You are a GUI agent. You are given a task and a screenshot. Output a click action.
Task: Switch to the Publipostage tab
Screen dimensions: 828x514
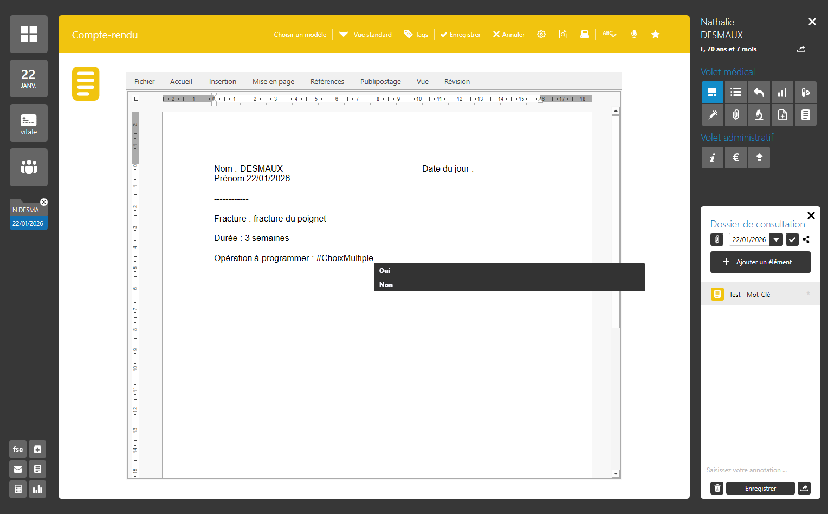click(380, 81)
